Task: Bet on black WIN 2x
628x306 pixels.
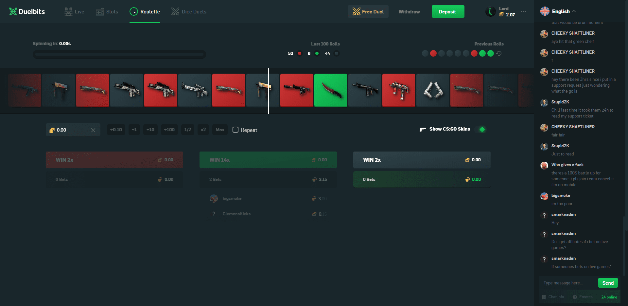Action: [x=422, y=160]
